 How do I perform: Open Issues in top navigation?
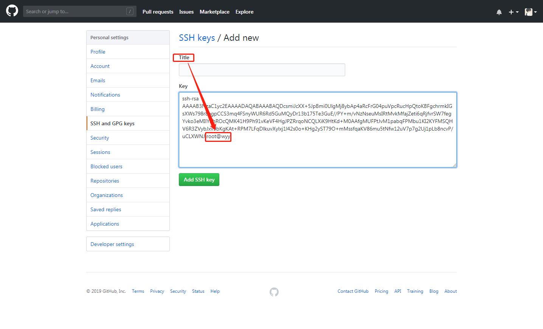186,12
